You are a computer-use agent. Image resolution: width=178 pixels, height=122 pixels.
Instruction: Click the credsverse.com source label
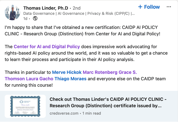64,113
